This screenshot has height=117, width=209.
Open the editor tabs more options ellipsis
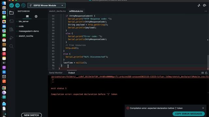pos(206,11)
